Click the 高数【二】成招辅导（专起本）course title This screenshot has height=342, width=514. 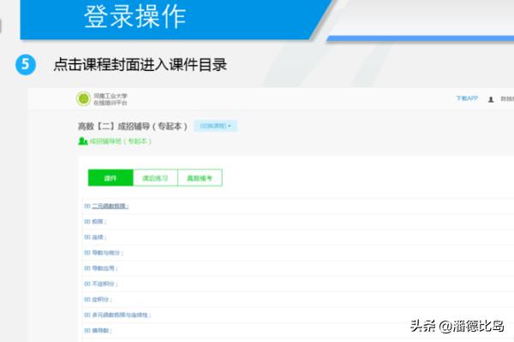pyautogui.click(x=133, y=126)
